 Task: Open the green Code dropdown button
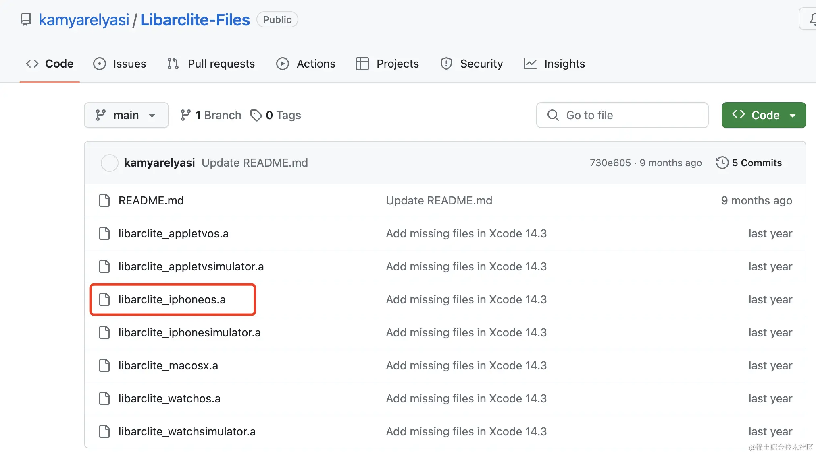(x=763, y=116)
